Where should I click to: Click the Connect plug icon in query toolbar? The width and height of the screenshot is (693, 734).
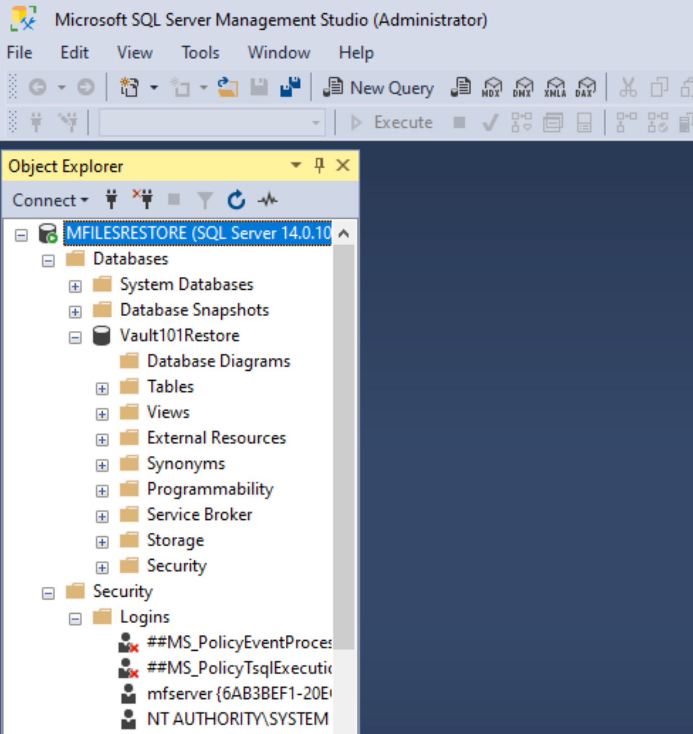[x=36, y=122]
